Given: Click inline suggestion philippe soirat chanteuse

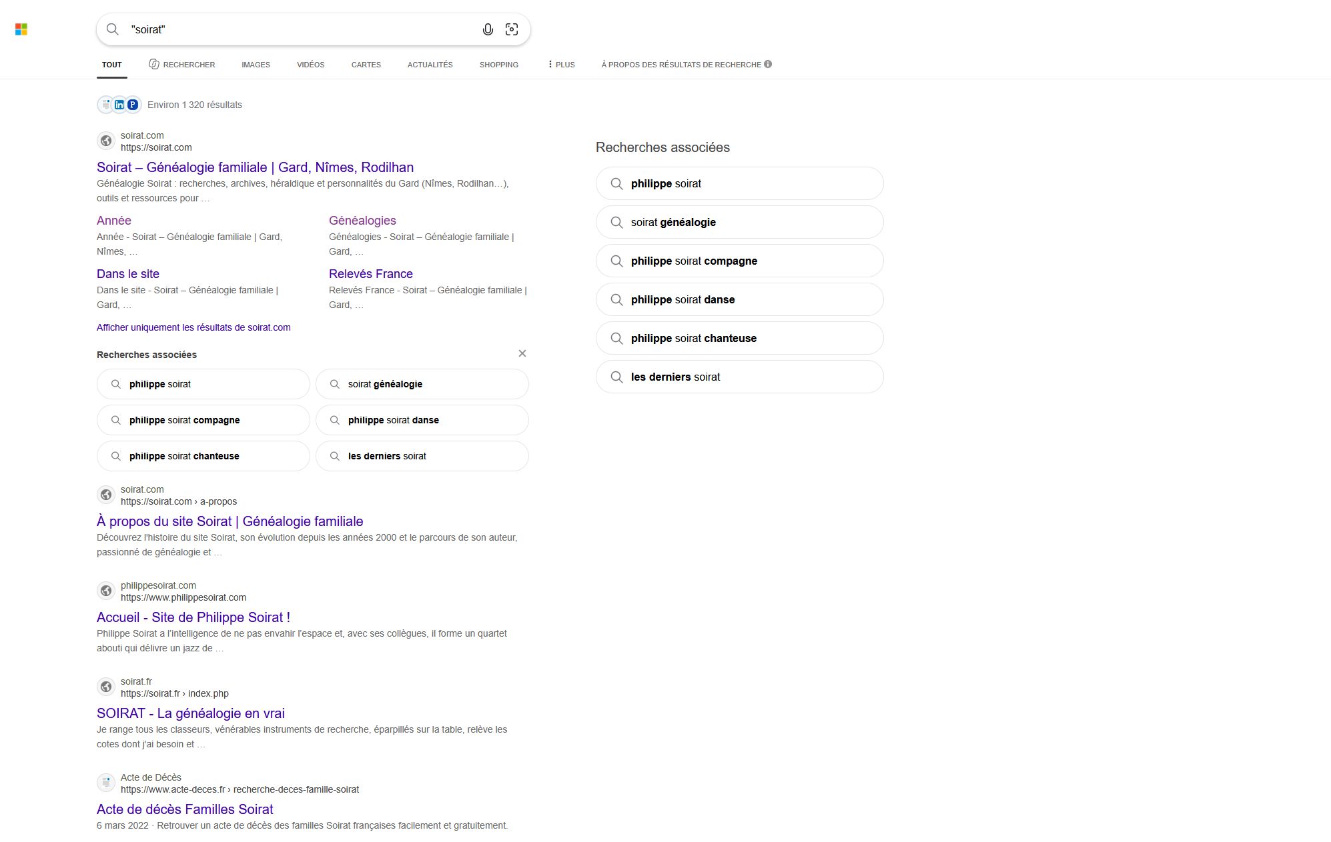Looking at the screenshot, I should (203, 456).
